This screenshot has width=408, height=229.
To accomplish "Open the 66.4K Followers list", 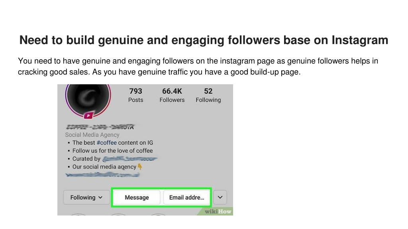I will pyautogui.click(x=172, y=95).
